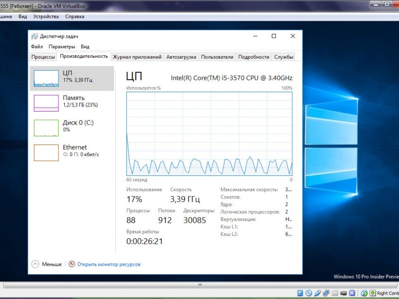399x299 pixels.
Task: Select the Память mini graph thumbnail
Action: (46, 103)
